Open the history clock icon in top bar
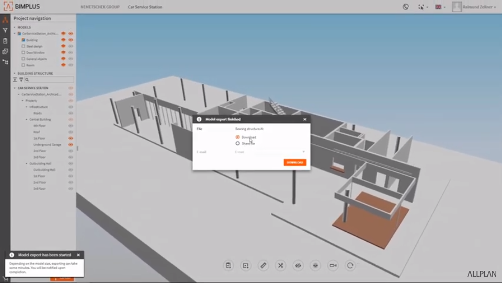The image size is (502, 283). pyautogui.click(x=406, y=7)
